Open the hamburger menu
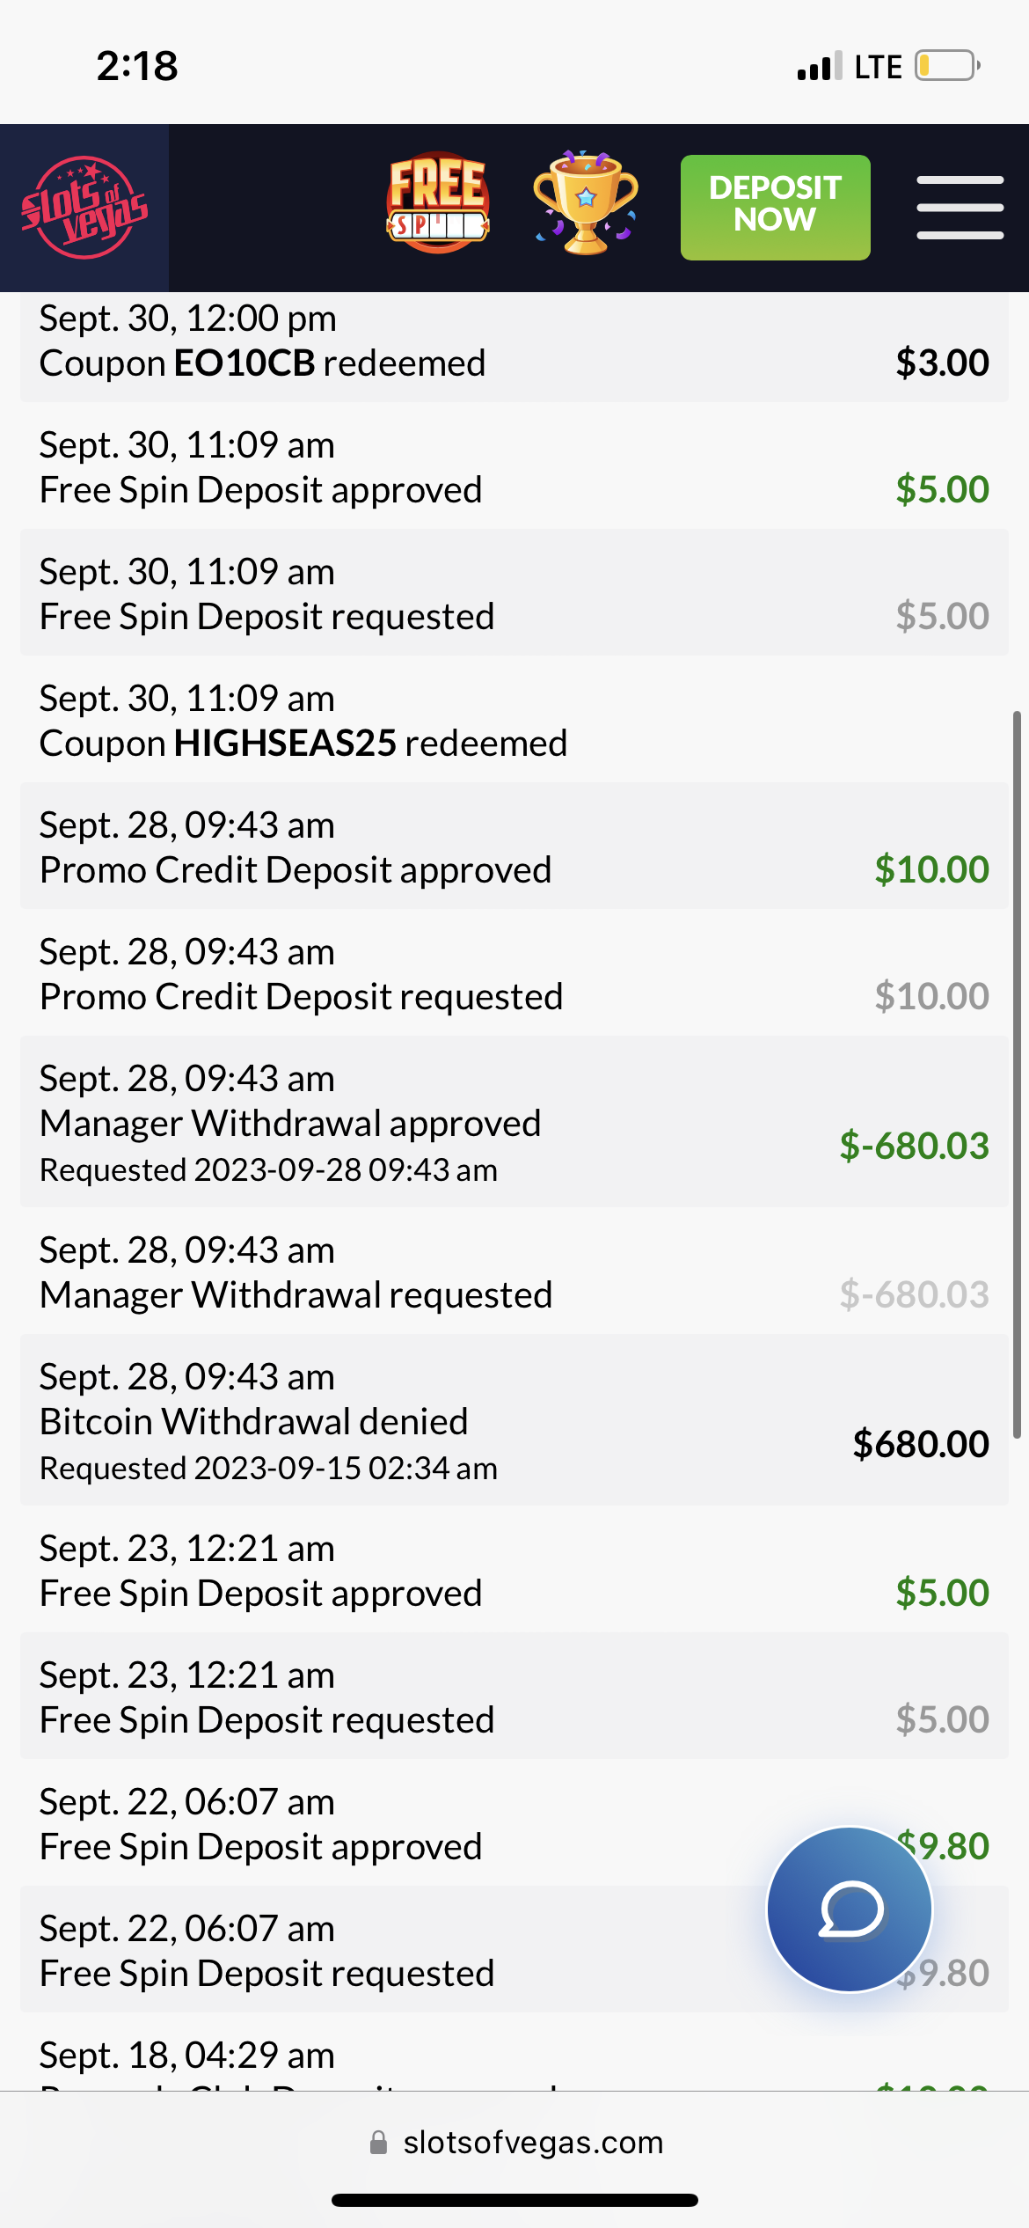 click(x=960, y=208)
